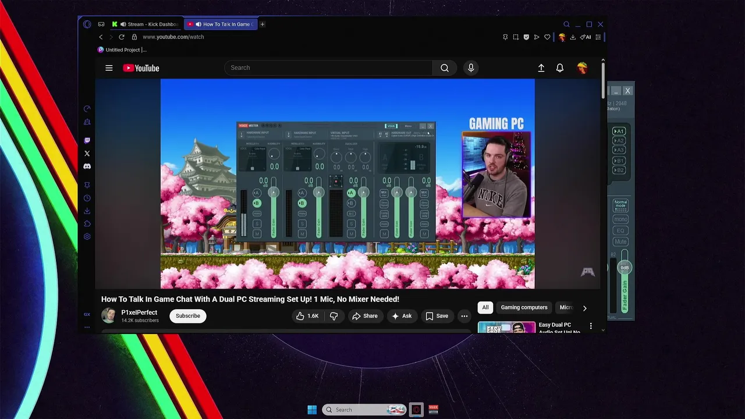This screenshot has height=419, width=745.
Task: Click the GX corner sidebar icon
Action: [x=87, y=314]
